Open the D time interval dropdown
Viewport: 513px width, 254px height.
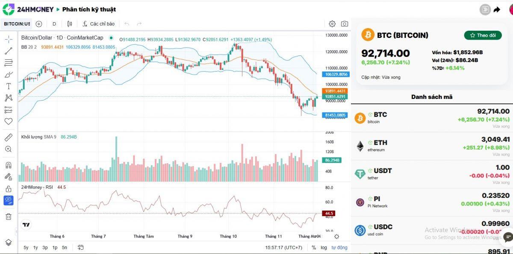pos(54,24)
